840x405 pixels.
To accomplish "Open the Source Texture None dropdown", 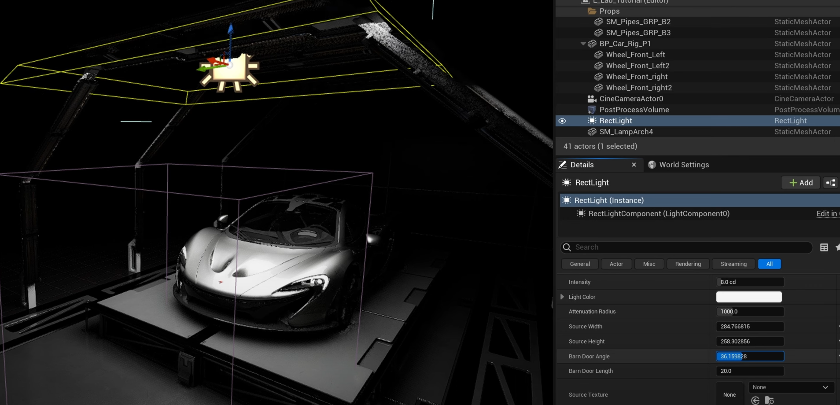I will 791,387.
